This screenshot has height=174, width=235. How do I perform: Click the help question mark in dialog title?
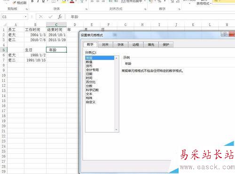(225, 34)
